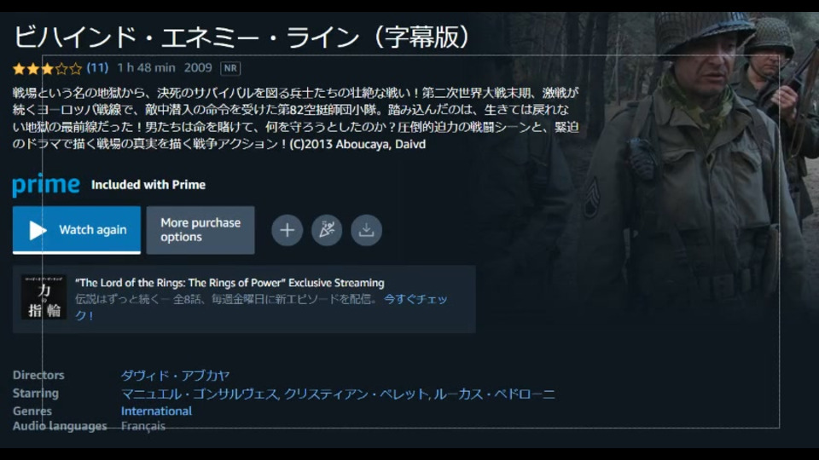Open The Rings of Power thumbnail
This screenshot has width=819, height=460.
pyautogui.click(x=44, y=297)
